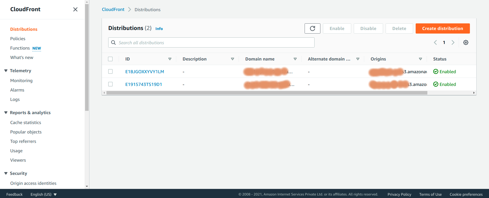Click Create distribution button
Image resolution: width=489 pixels, height=198 pixels.
tap(443, 28)
